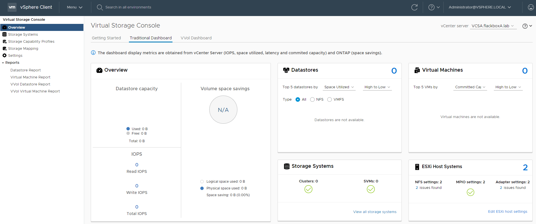Click the Storage Capability Profiles icon

pyautogui.click(x=4, y=41)
